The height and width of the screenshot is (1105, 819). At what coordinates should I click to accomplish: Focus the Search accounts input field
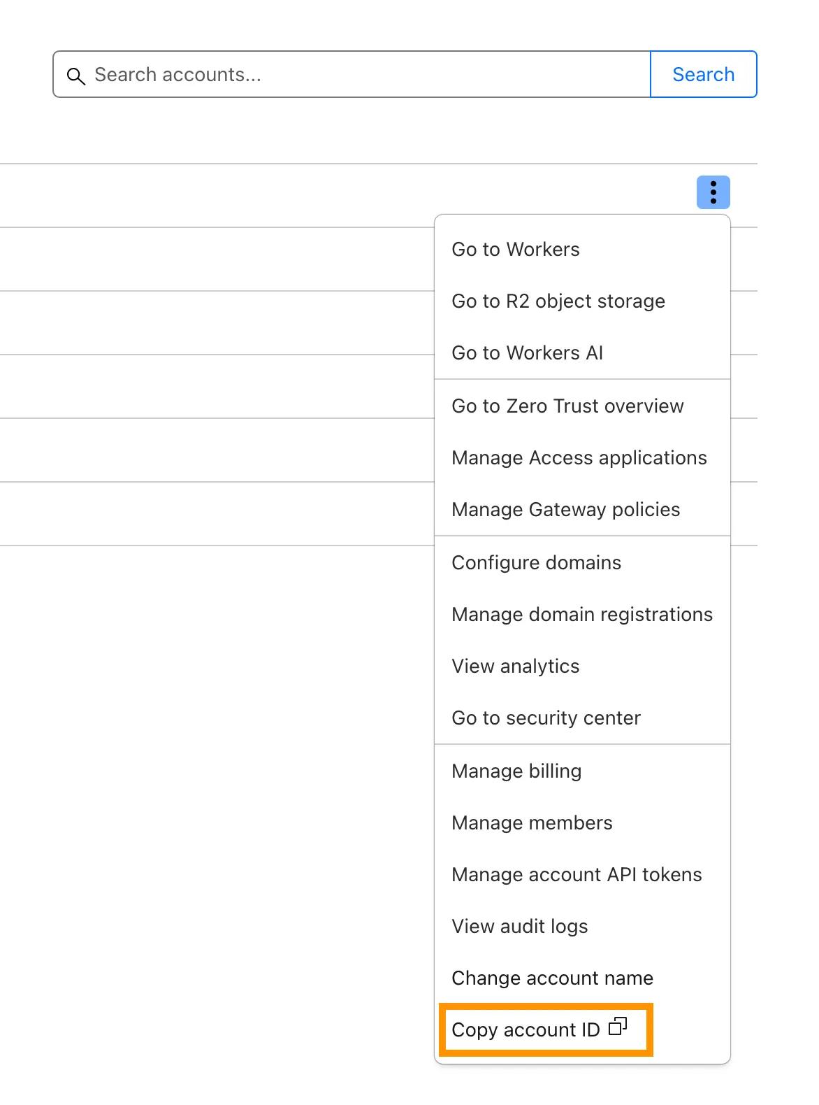coord(363,75)
